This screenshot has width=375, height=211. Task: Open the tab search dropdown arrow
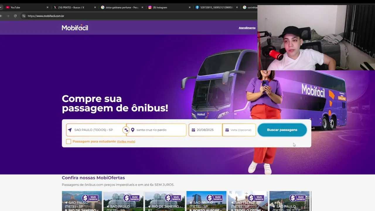pos(1,7)
